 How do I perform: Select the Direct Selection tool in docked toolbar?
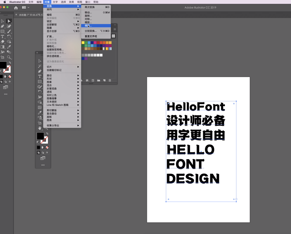tap(9, 21)
